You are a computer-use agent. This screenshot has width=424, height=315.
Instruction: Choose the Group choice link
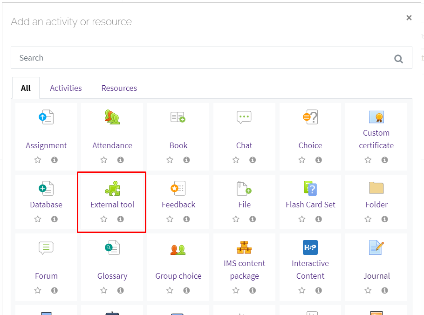(x=178, y=276)
